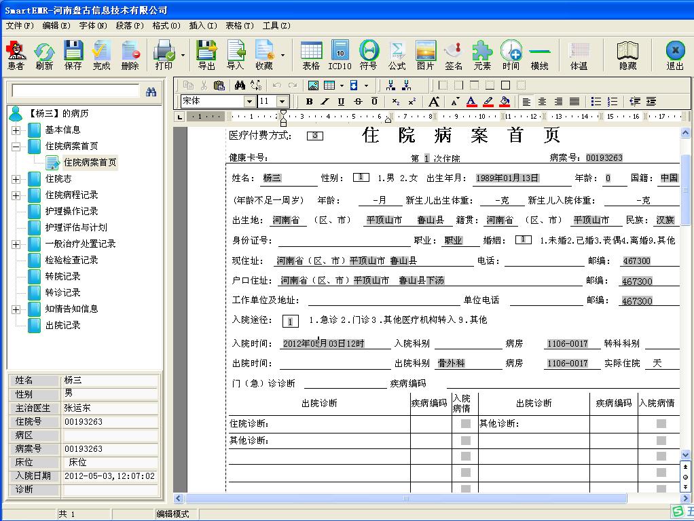Select 出院记录 in the tree

63,325
